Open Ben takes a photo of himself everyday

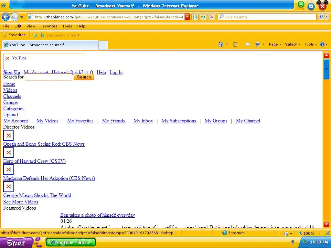[x=98, y=215]
